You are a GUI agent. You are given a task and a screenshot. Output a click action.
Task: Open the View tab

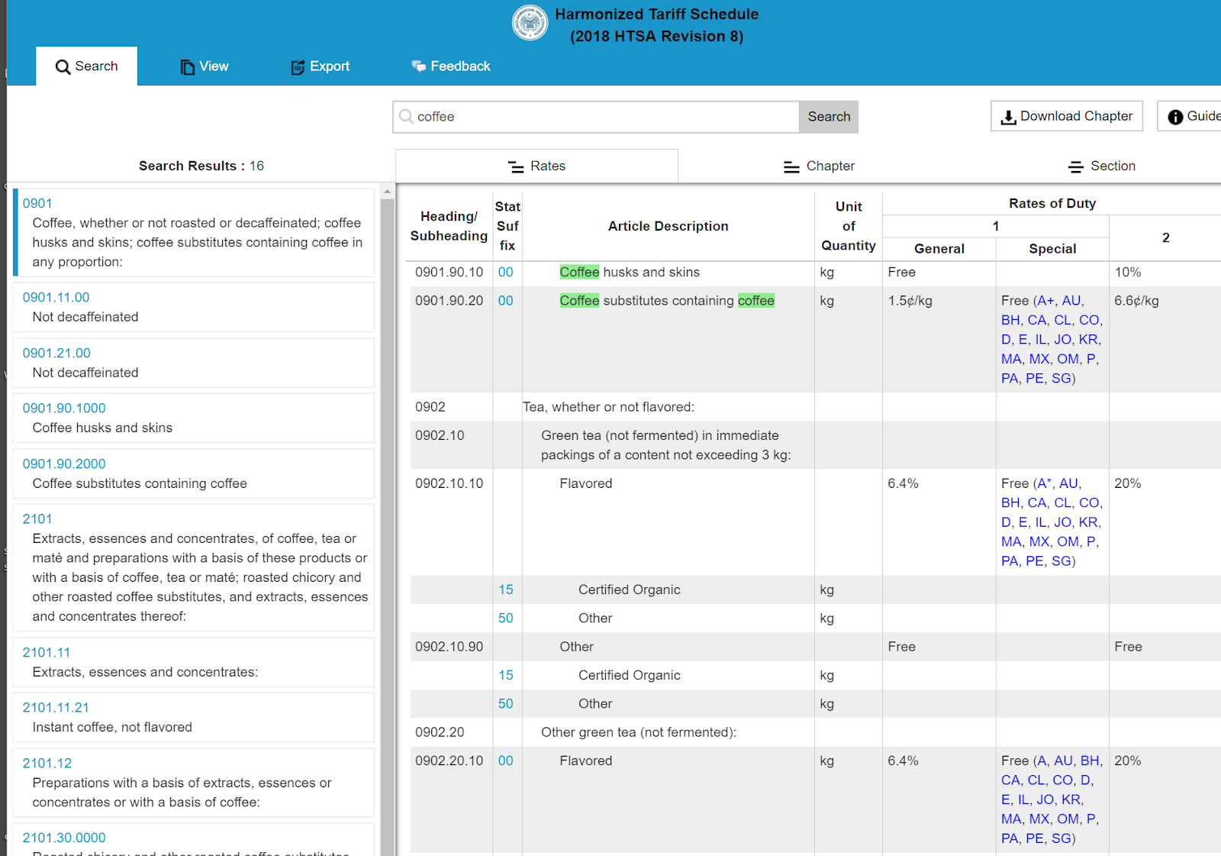point(204,66)
